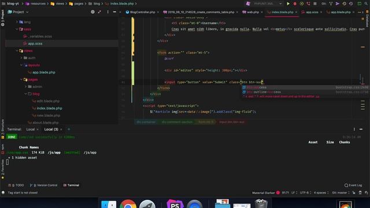Revert changes rollback icon in toolbar
Image resolution: width=370 pixels, height=208 pixels.
point(351,4)
